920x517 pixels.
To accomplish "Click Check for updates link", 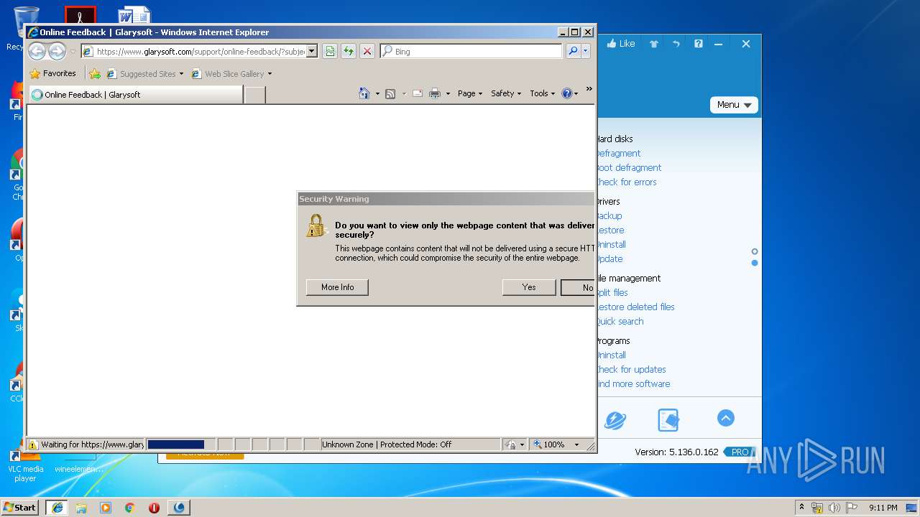I will point(631,370).
